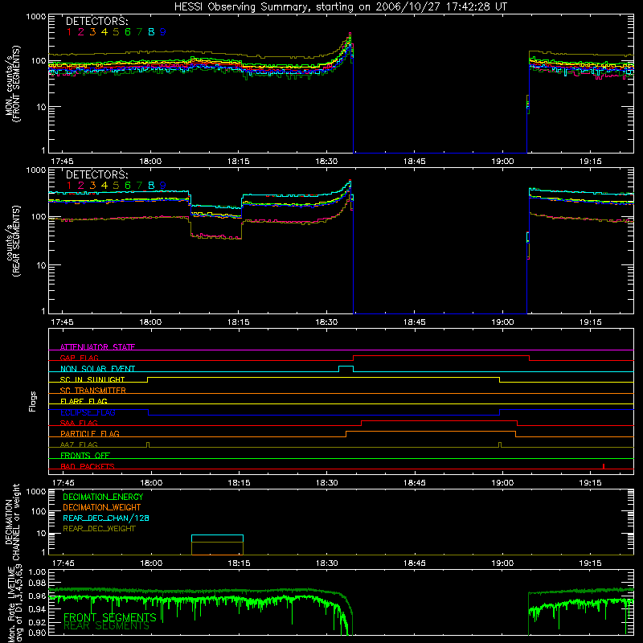Click the GAP_FLAG label

[79, 358]
